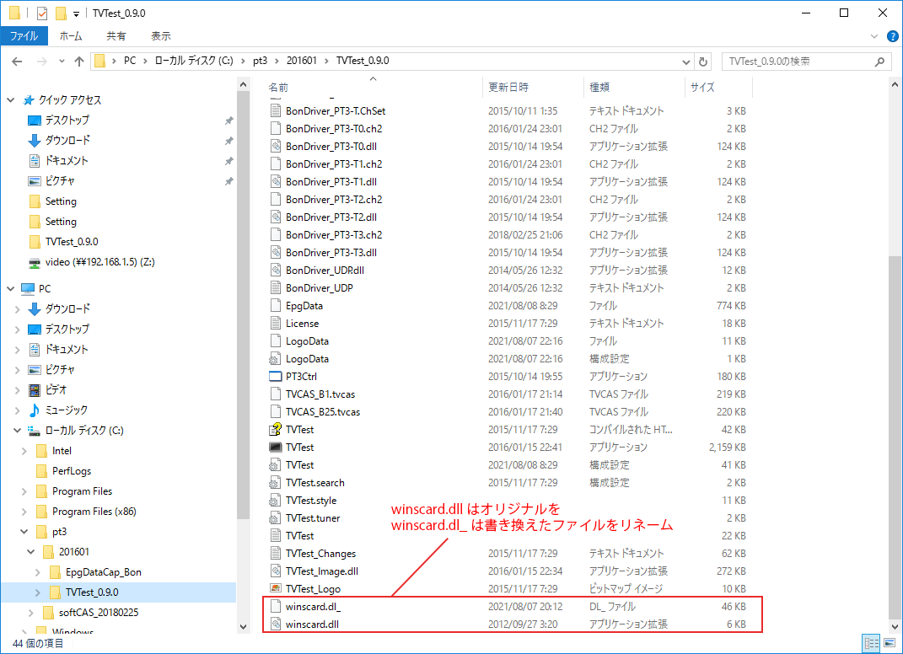903x654 pixels.
Task: Click the Back navigation arrow
Action: [17, 61]
